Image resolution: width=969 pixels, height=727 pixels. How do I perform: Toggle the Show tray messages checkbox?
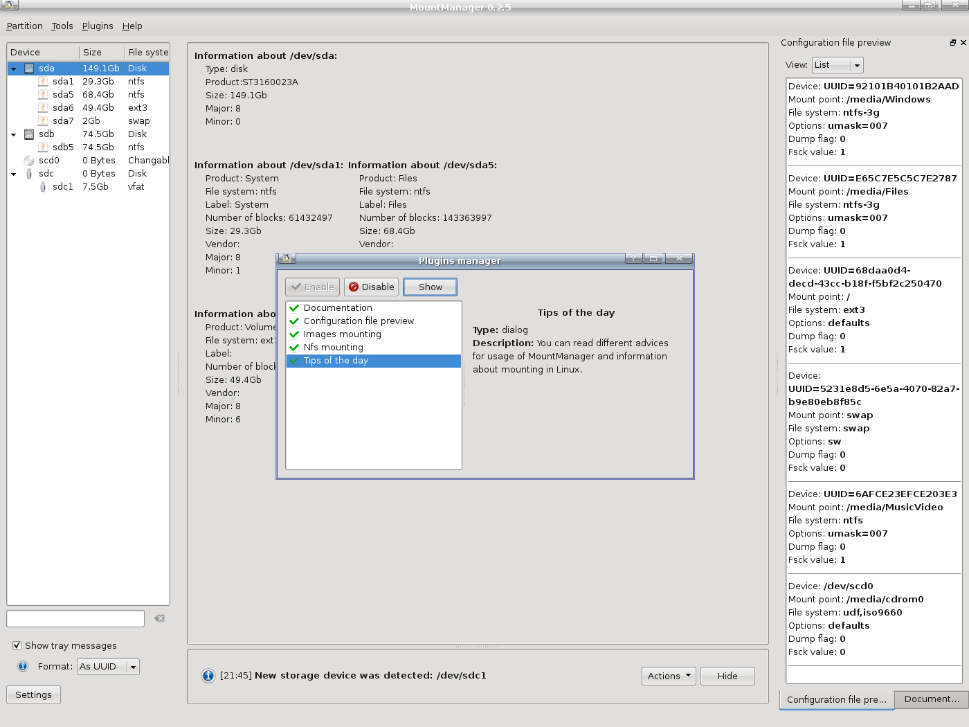[17, 645]
